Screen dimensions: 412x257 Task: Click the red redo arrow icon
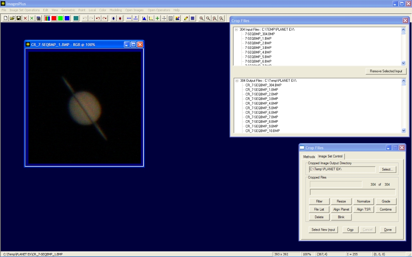[x=104, y=18]
